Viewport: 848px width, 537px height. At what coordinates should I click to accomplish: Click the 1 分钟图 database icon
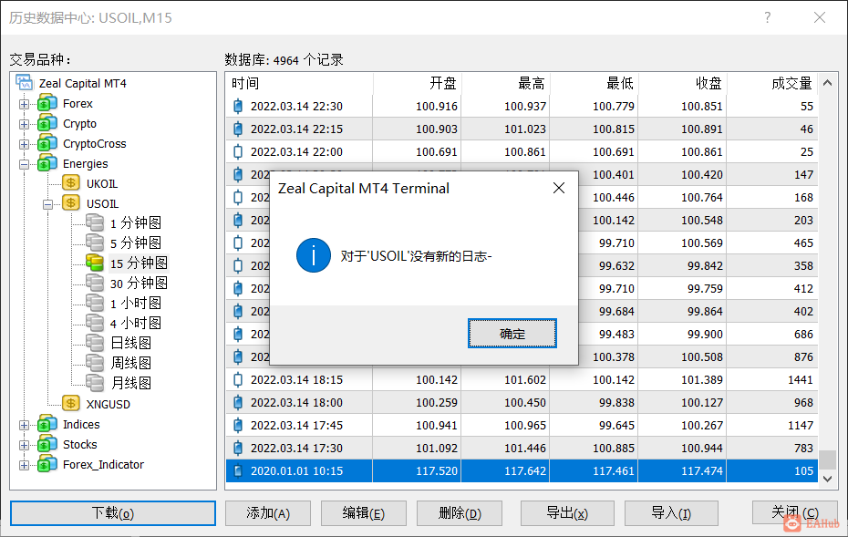click(x=95, y=222)
